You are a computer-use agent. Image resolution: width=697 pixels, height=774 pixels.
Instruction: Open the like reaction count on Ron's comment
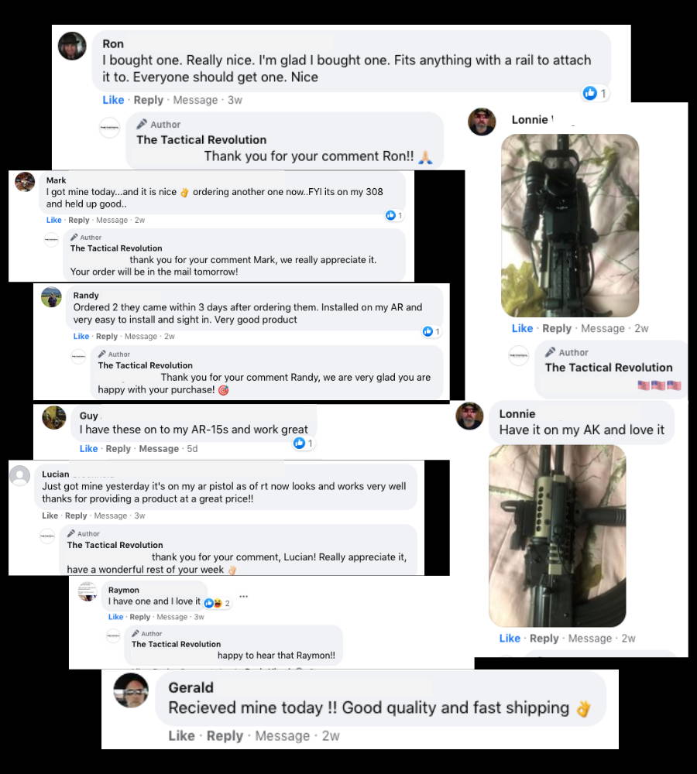point(595,93)
